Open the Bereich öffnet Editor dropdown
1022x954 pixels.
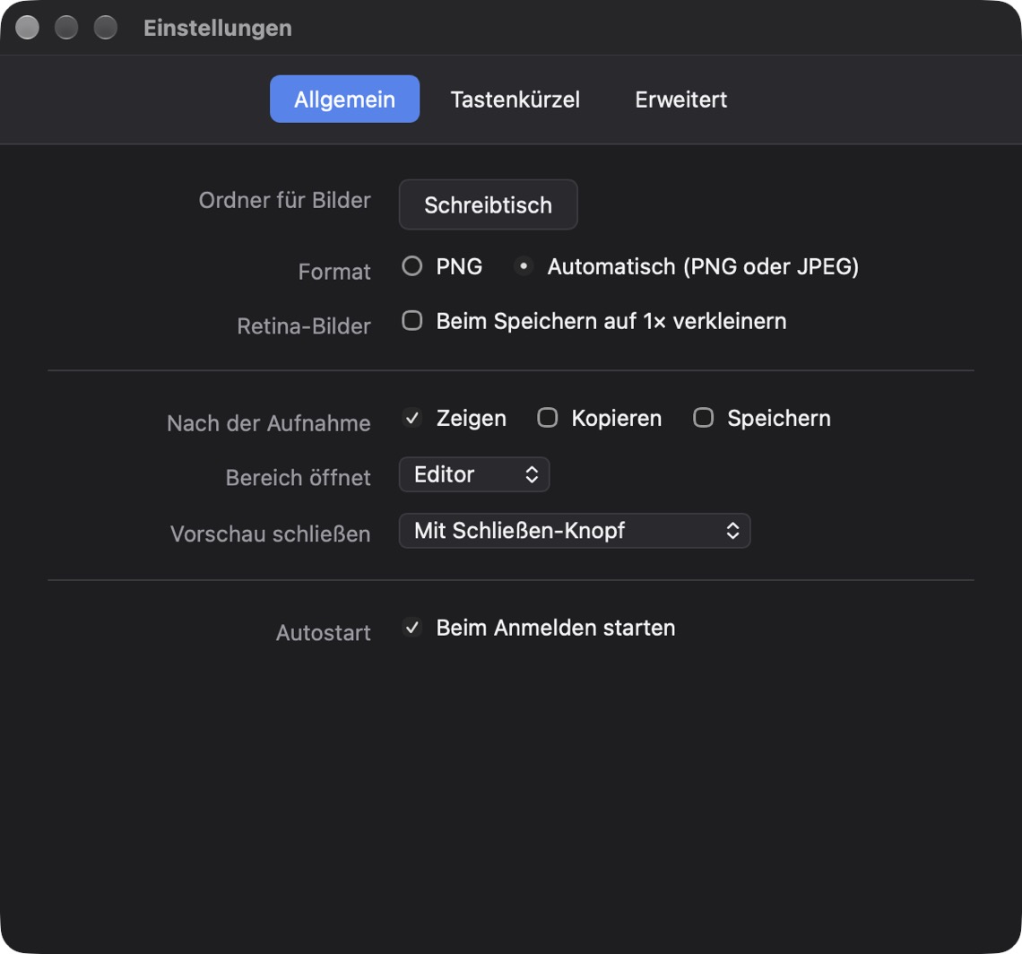click(x=474, y=474)
